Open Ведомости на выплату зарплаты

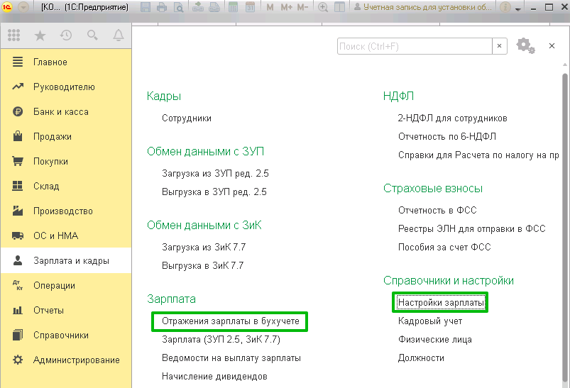pyautogui.click(x=231, y=357)
